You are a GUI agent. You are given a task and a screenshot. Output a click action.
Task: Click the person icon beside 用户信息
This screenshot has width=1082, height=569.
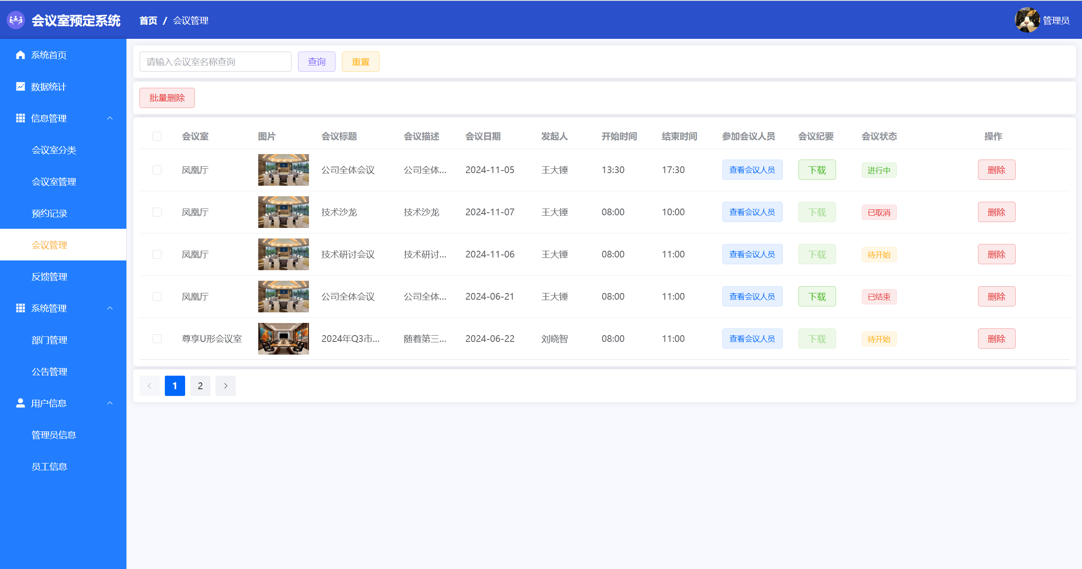(20, 403)
